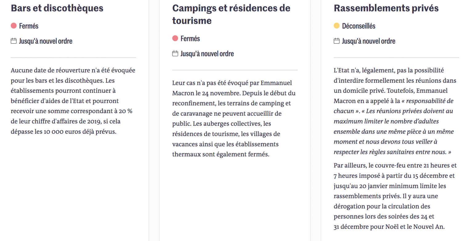Click the paragraph mentioning Macron on 24 novembre
This screenshot has width=462, height=241.
(x=234, y=119)
